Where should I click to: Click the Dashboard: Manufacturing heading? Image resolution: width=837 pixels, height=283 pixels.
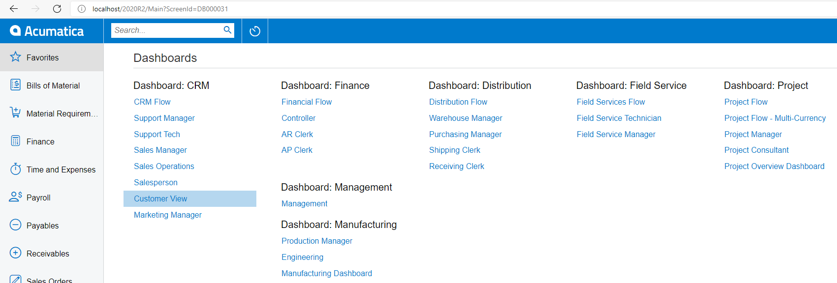(x=339, y=225)
